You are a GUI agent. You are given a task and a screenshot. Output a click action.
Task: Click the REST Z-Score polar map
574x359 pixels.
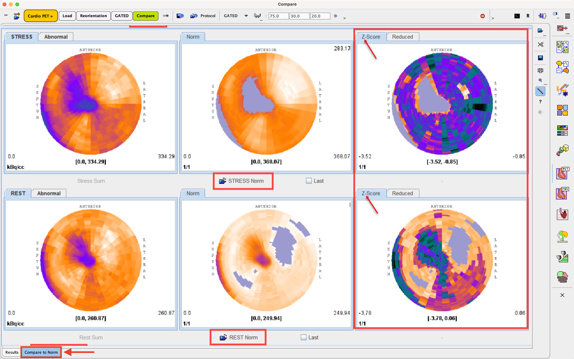click(442, 260)
